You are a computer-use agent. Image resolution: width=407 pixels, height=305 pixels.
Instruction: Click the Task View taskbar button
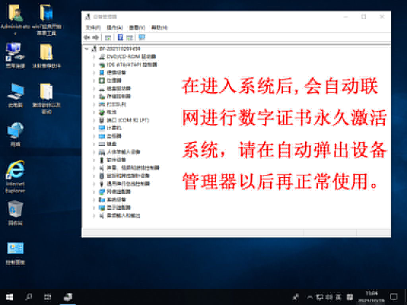pos(48,297)
